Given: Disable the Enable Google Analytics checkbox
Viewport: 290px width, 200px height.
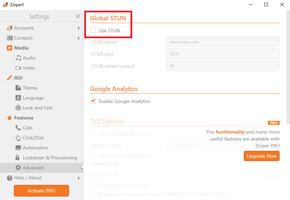Looking at the screenshot, I should 93,101.
